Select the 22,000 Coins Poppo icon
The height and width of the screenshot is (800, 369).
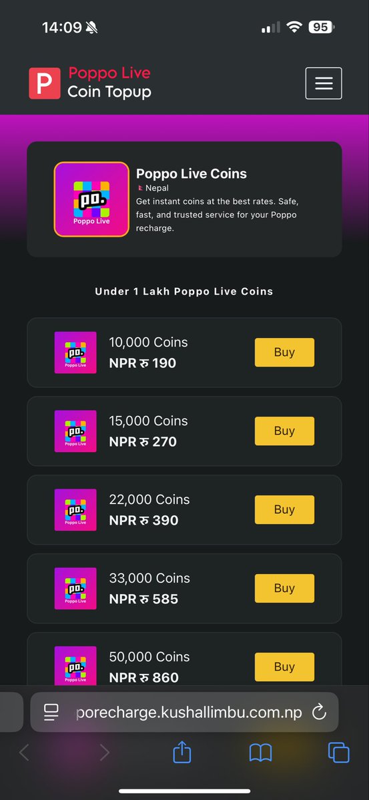tap(75, 510)
